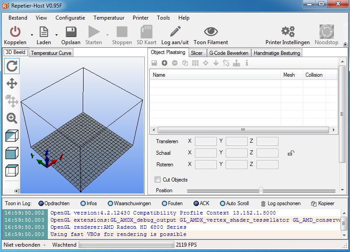This screenshot has width=350, height=252.
Task: Open the Tools menu
Action: [164, 18]
